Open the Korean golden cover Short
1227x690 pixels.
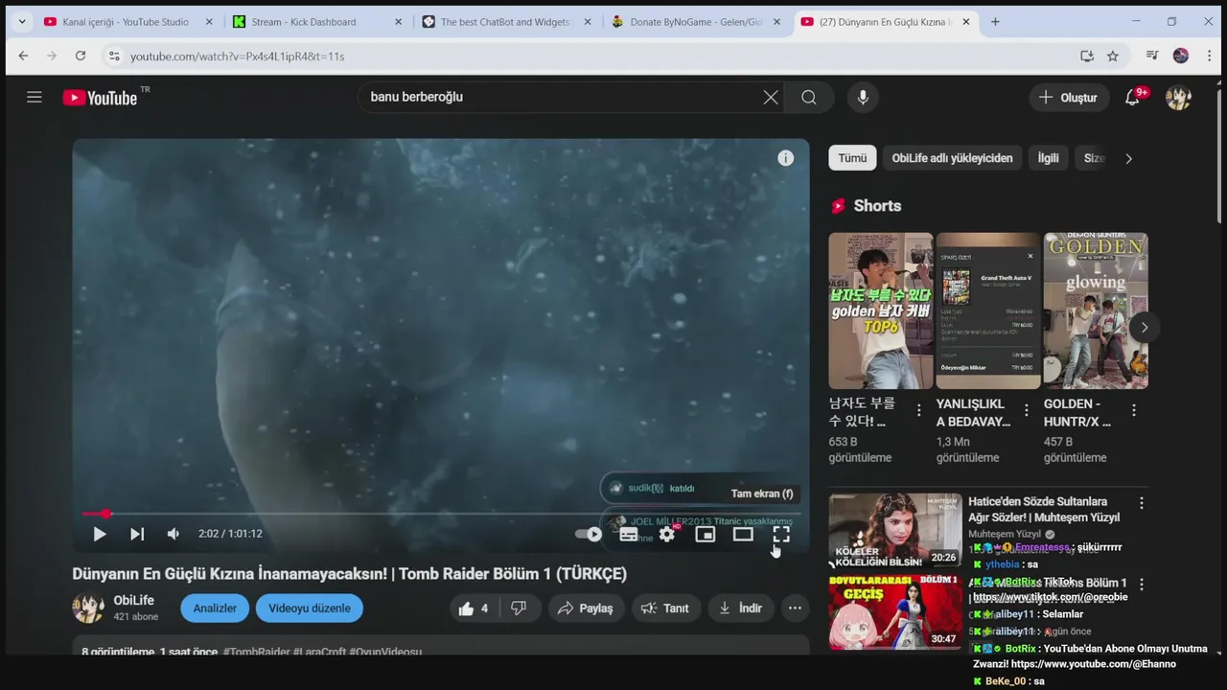881,310
